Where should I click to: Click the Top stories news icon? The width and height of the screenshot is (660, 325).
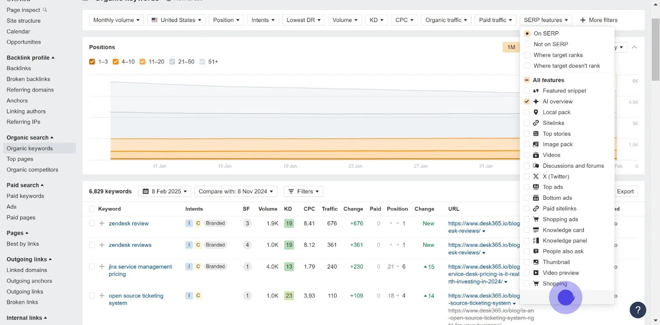[x=536, y=133]
